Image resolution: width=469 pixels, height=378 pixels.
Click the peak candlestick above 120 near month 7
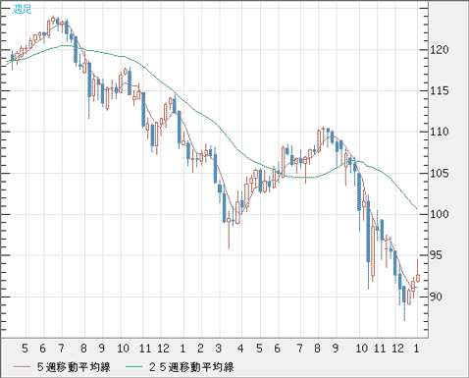(53, 19)
